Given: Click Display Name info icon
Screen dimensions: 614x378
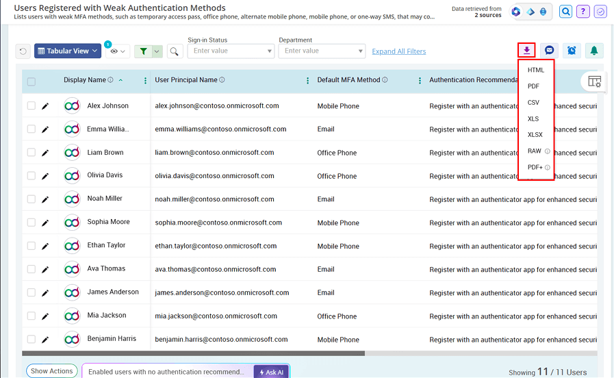Looking at the screenshot, I should [x=110, y=80].
